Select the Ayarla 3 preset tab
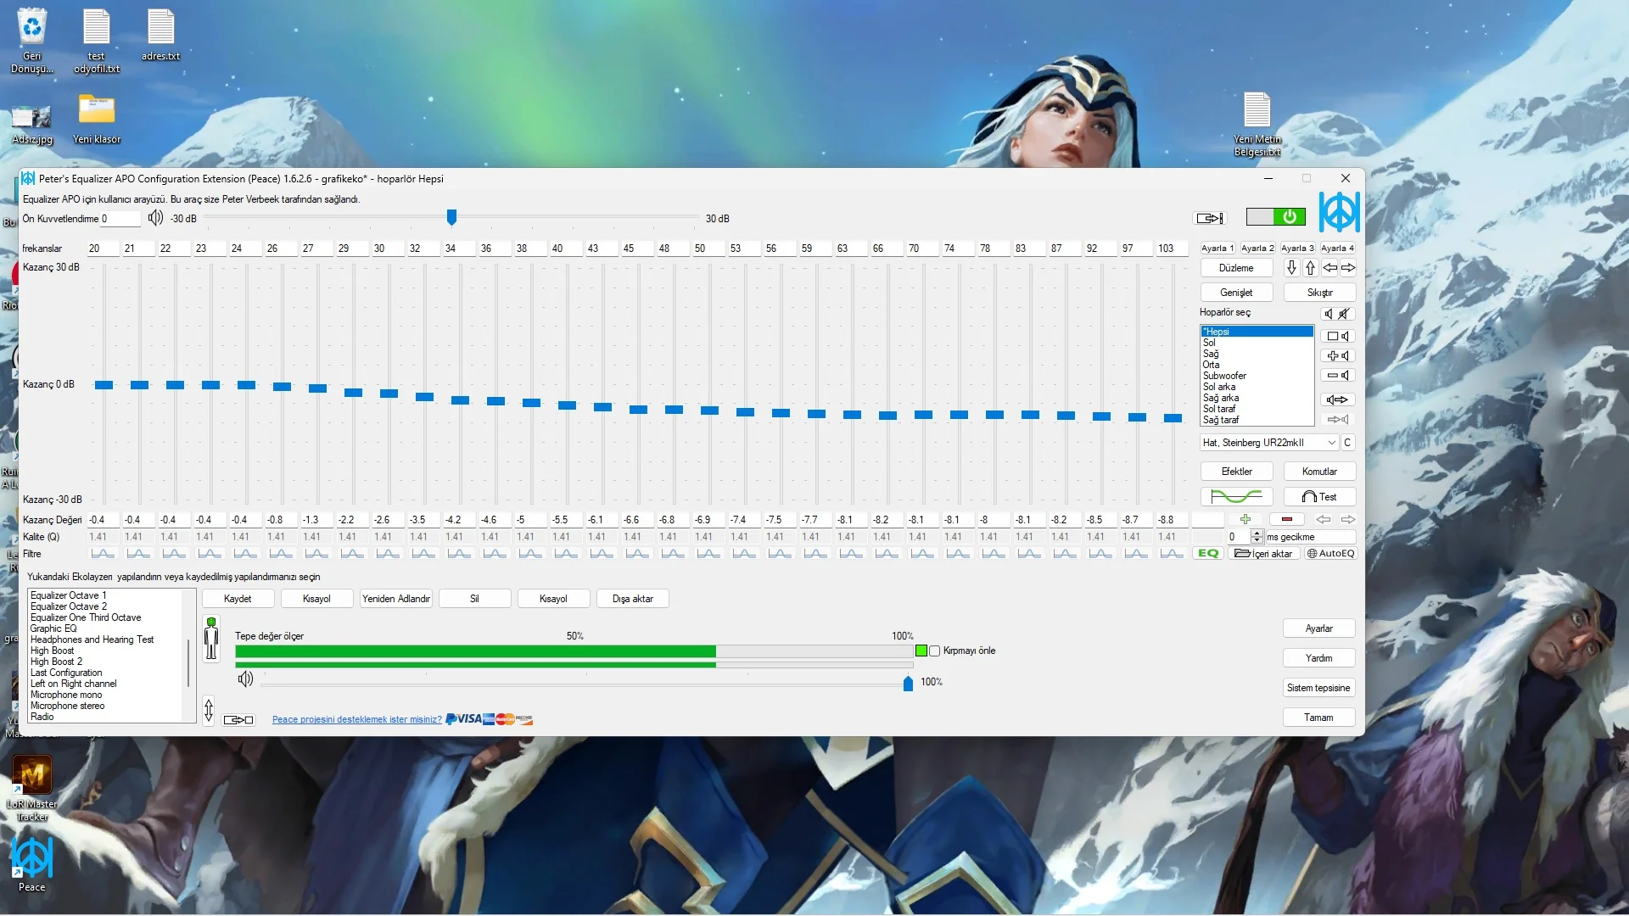This screenshot has height=916, width=1629. (1297, 249)
